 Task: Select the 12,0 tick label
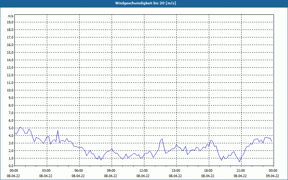click(x=10, y=75)
